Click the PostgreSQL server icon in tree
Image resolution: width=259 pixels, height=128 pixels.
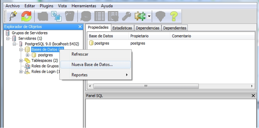coord(21,44)
